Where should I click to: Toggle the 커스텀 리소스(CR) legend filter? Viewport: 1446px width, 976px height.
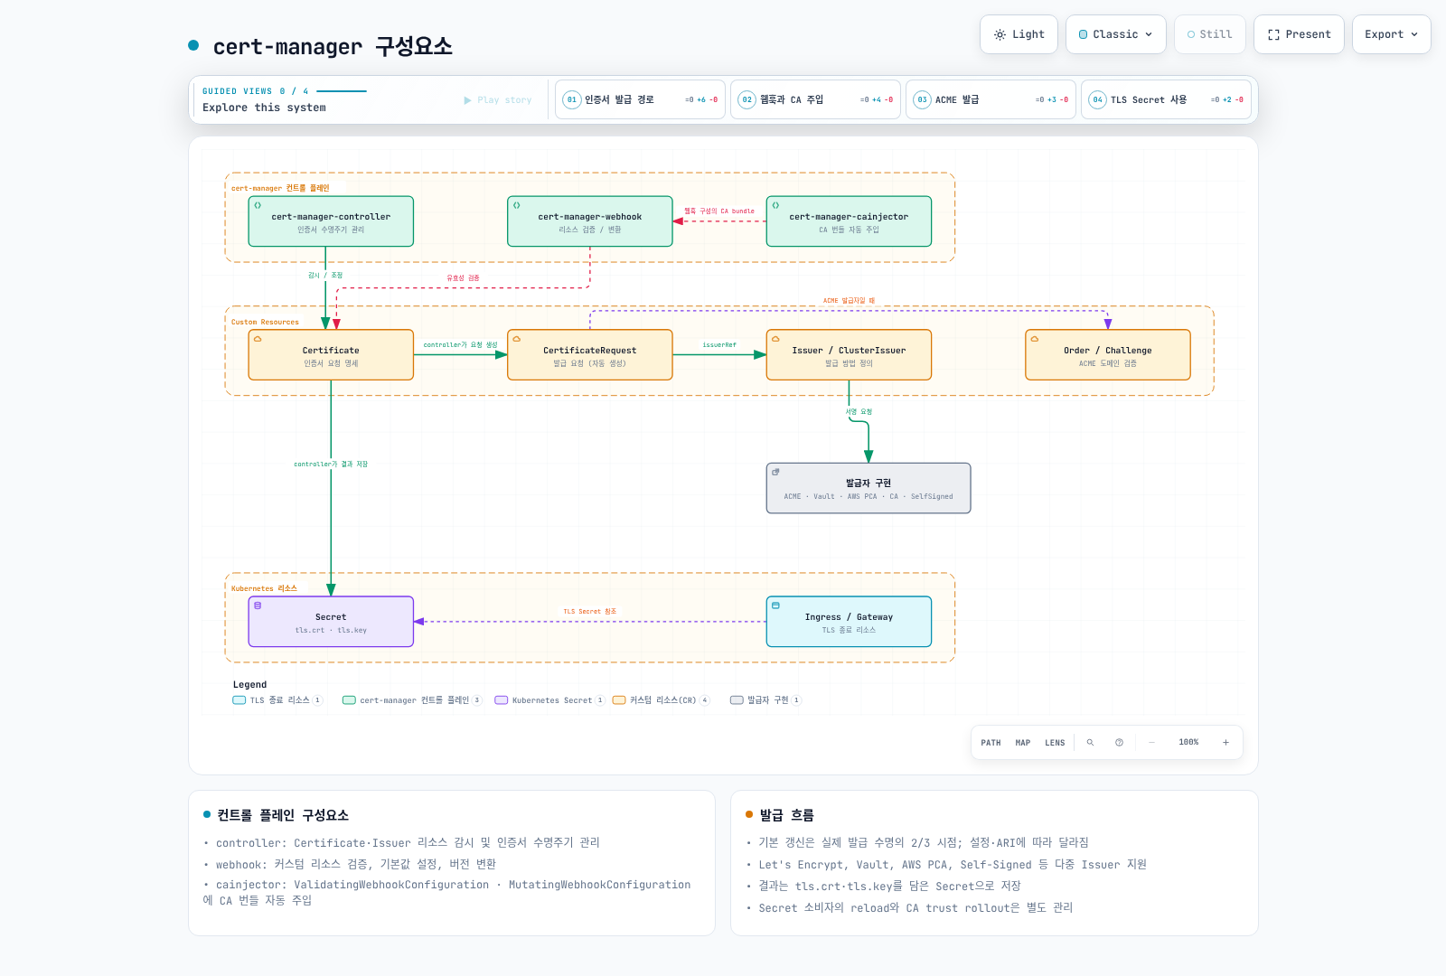click(661, 700)
